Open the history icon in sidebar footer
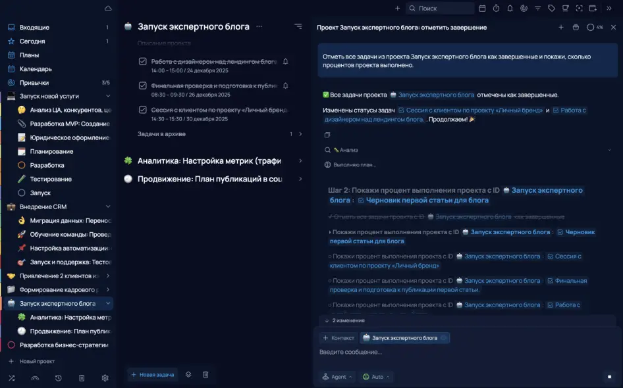623x388 pixels. [x=59, y=378]
